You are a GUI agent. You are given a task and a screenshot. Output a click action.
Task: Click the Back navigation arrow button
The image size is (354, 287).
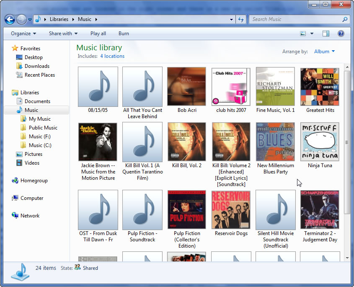[10, 19]
